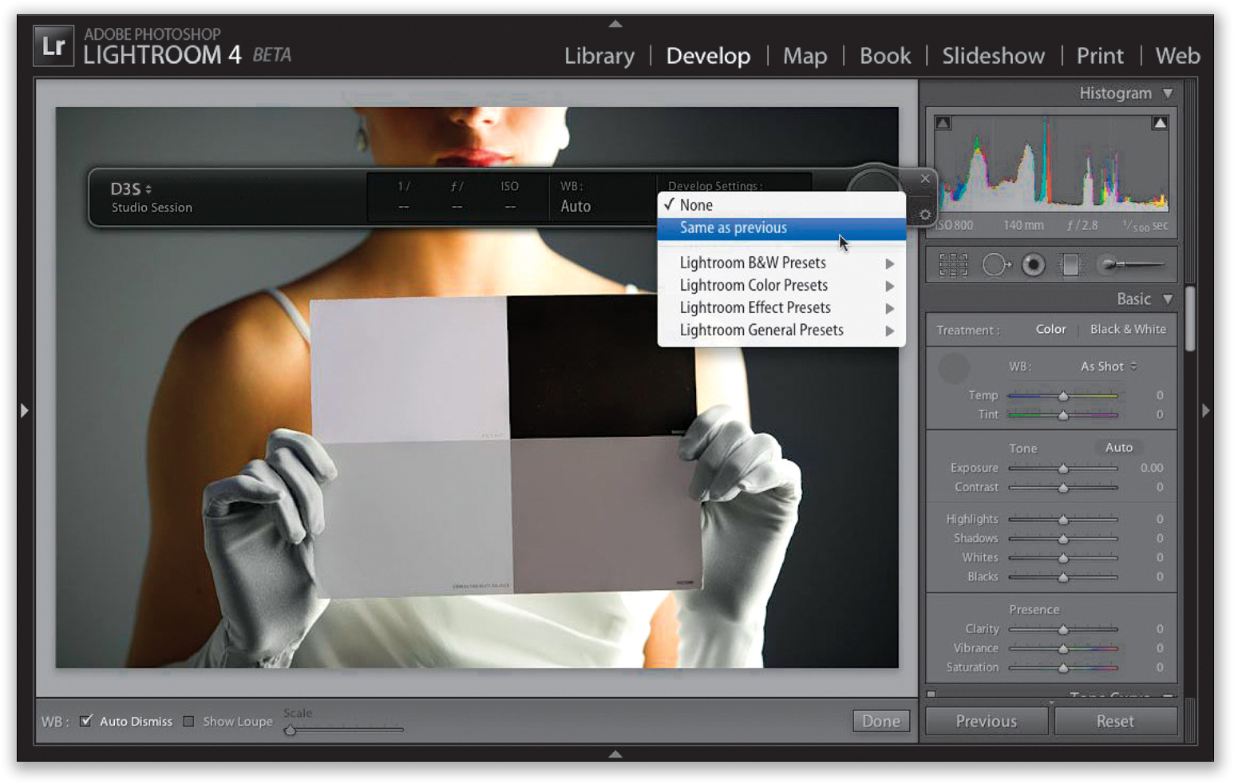Image resolution: width=1234 pixels, height=784 pixels.
Task: Click the Exposure slider
Action: click(x=1063, y=469)
